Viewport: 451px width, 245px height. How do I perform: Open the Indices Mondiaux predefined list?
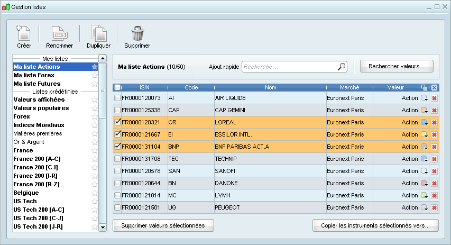pos(39,125)
